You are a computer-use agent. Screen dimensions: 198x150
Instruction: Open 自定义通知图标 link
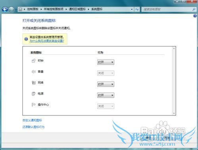[x=32, y=120]
